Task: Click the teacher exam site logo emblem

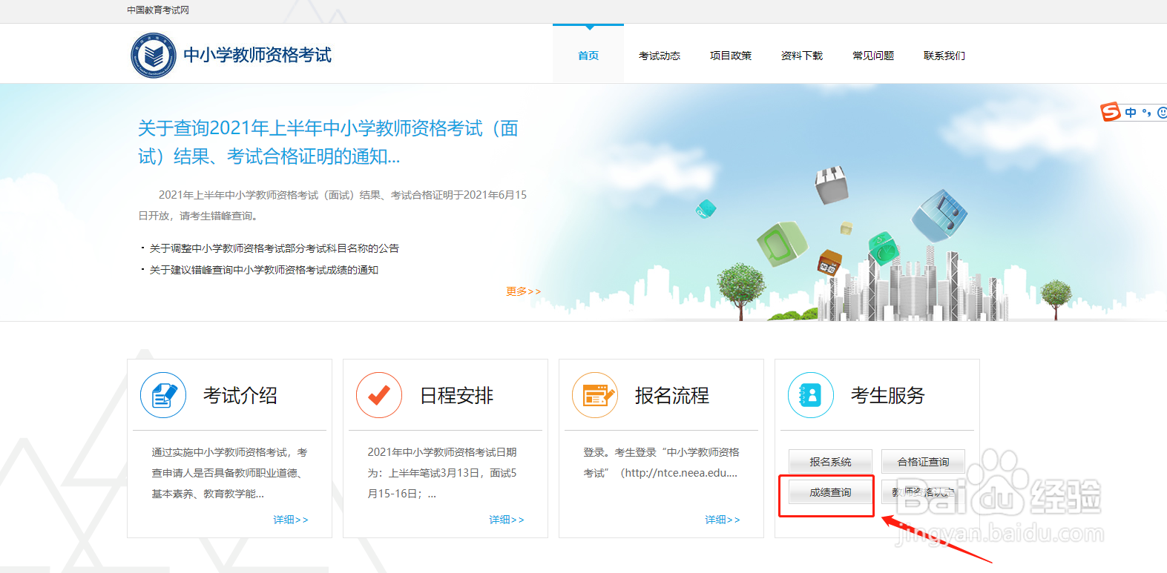Action: tap(154, 56)
